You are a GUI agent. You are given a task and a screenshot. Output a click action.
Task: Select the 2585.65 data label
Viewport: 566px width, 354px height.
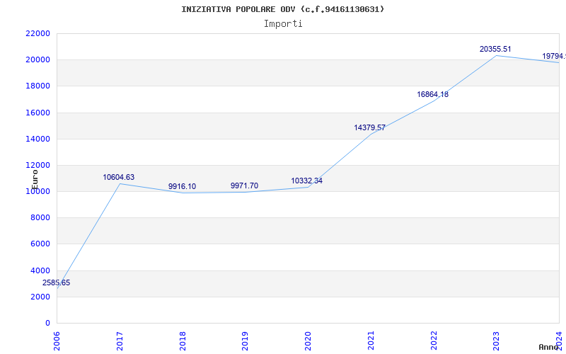pyautogui.click(x=56, y=282)
